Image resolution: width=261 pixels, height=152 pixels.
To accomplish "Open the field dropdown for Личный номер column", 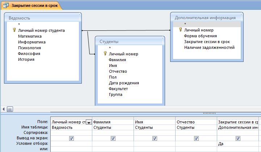I will click(89, 122).
